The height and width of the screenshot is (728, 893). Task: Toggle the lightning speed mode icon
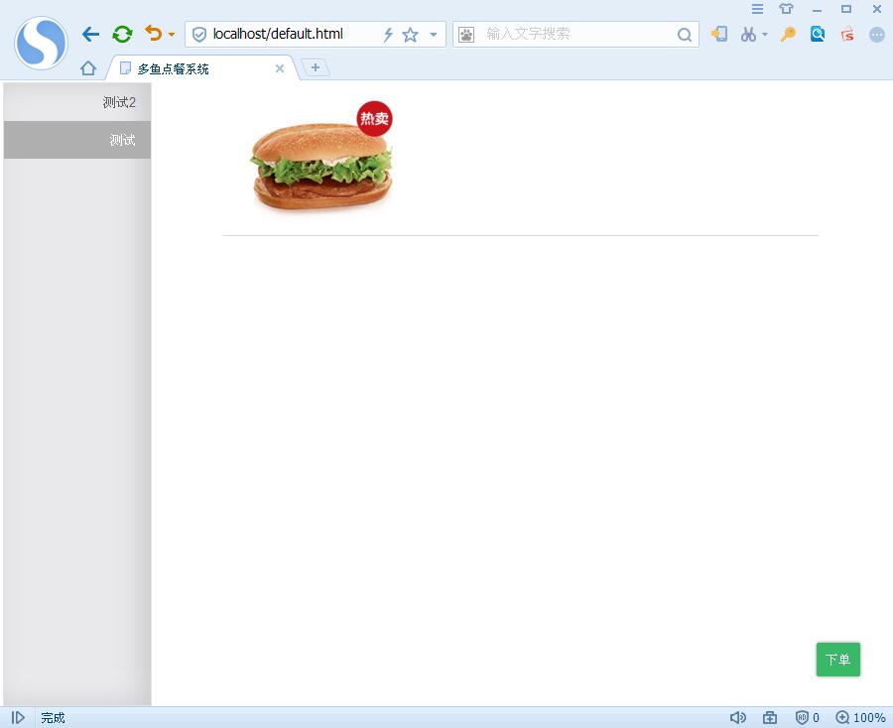[388, 35]
